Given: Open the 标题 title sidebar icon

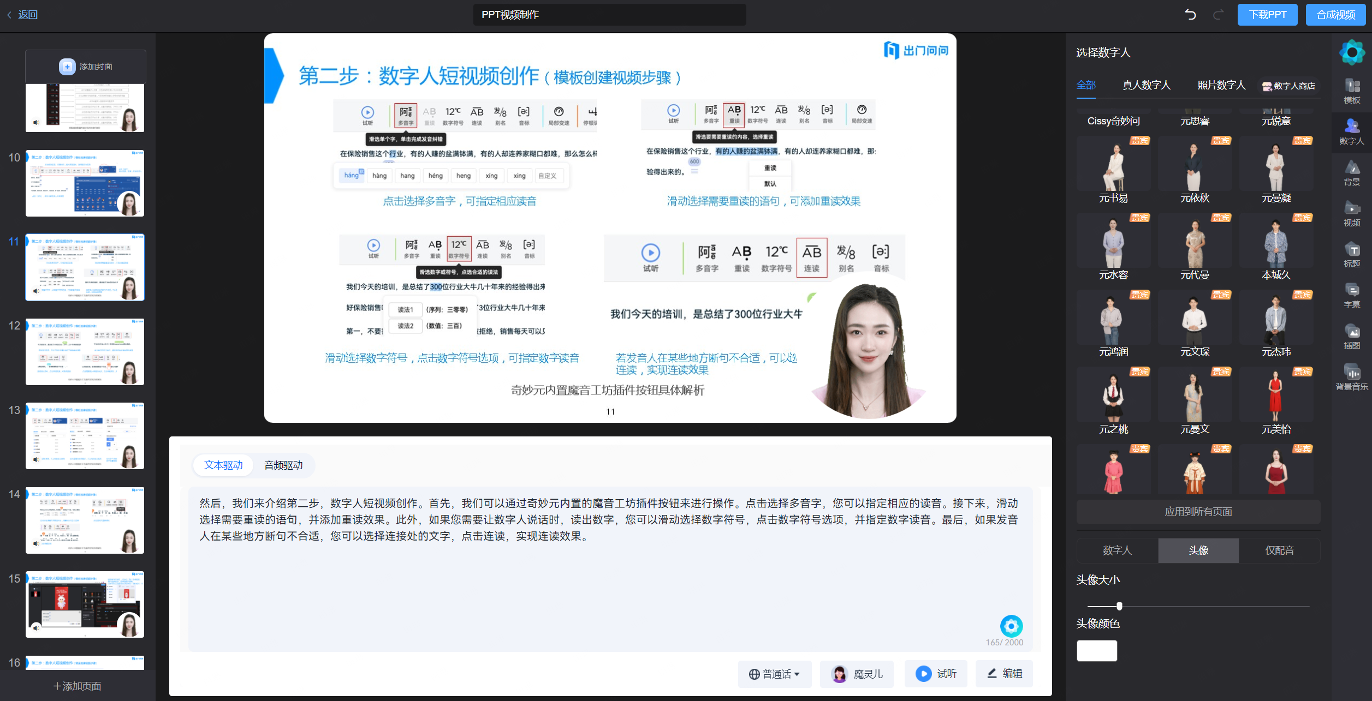Looking at the screenshot, I should pyautogui.click(x=1352, y=255).
